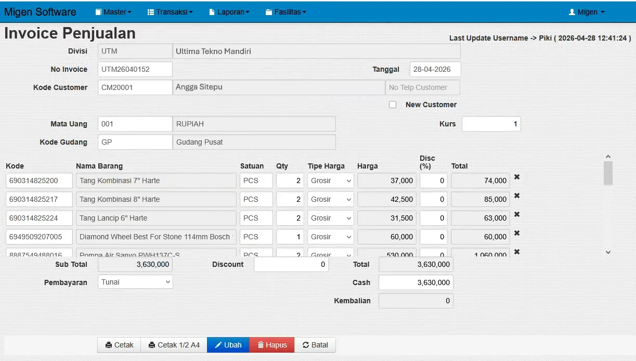The height and width of the screenshot is (361, 636).
Task: Open Tipe Harga dropdown for Tang Lancip 6"
Action: point(331,218)
